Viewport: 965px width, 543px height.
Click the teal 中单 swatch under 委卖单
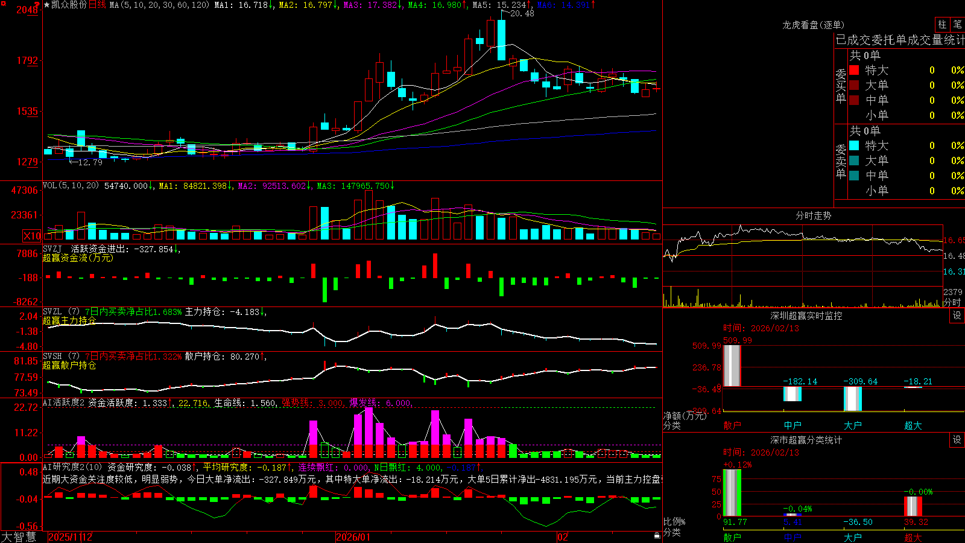(x=854, y=176)
